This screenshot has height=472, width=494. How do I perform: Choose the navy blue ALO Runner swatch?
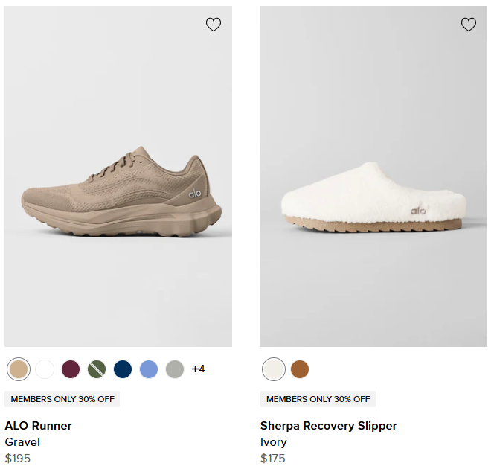coord(123,369)
